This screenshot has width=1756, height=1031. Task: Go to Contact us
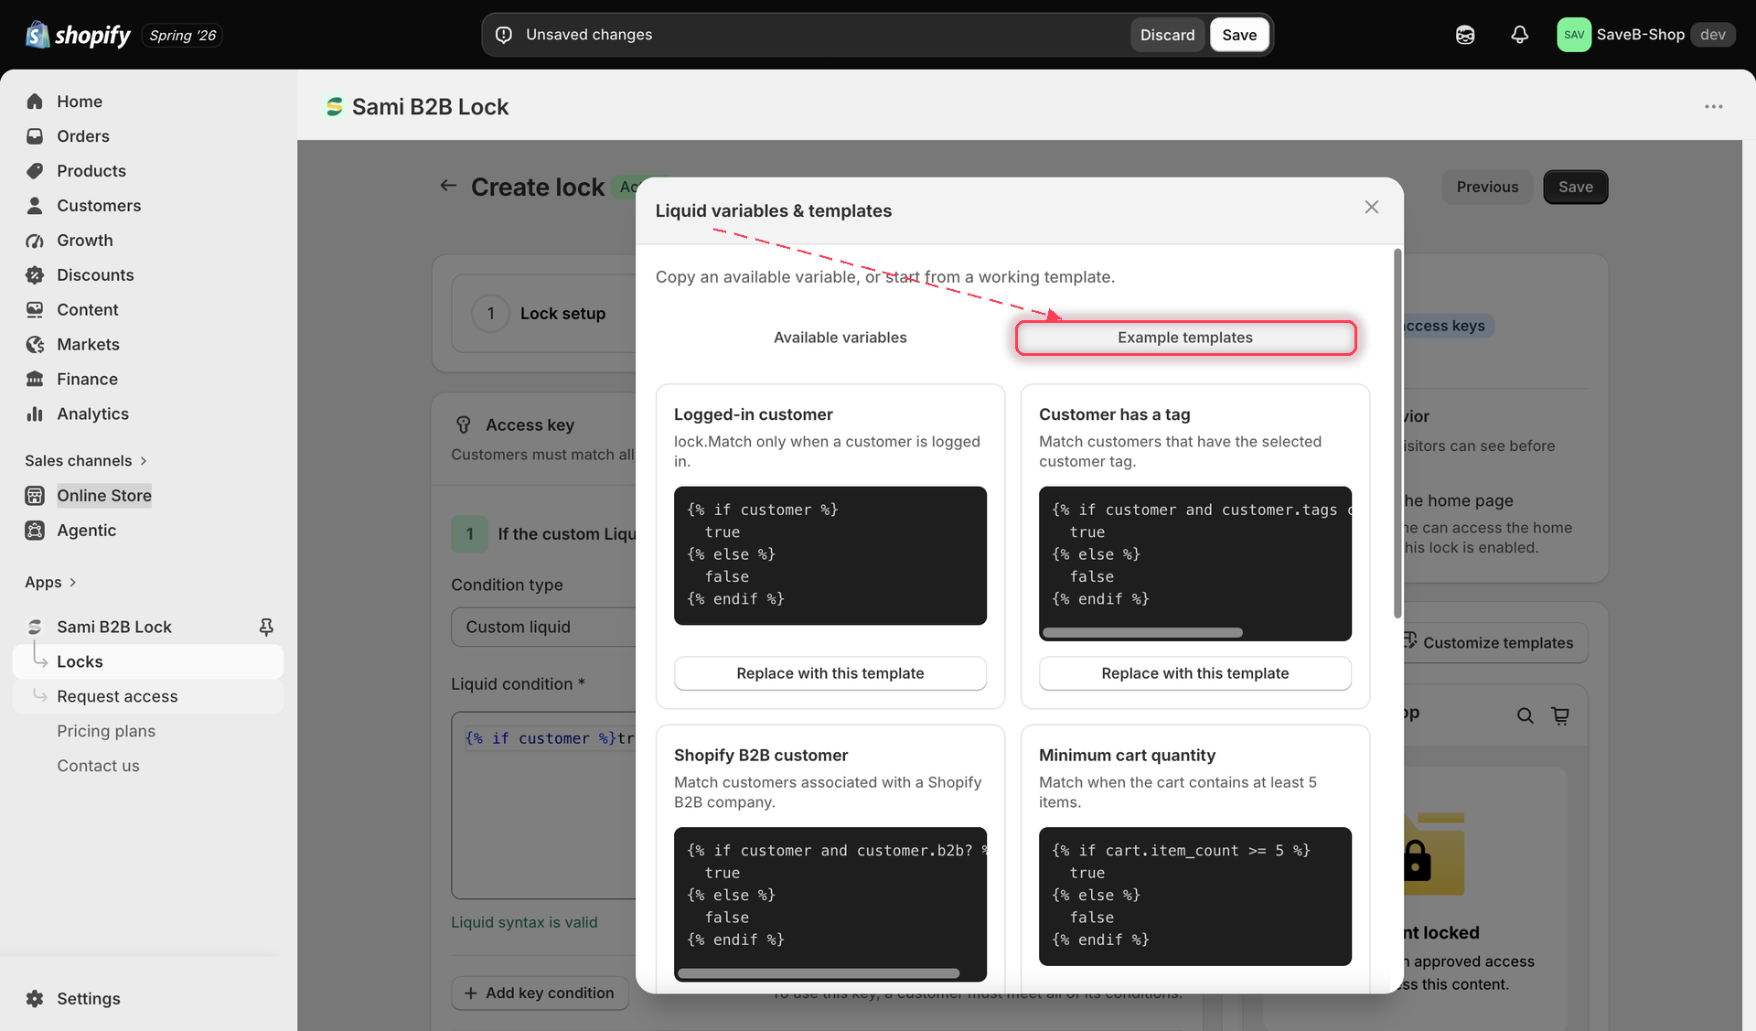pos(98,766)
